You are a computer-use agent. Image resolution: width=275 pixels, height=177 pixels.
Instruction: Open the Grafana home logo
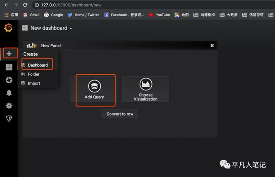click(8, 28)
